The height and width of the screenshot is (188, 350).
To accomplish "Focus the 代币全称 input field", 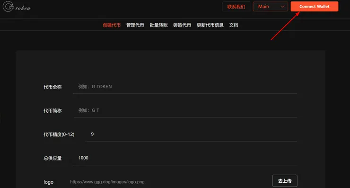I will [185, 87].
